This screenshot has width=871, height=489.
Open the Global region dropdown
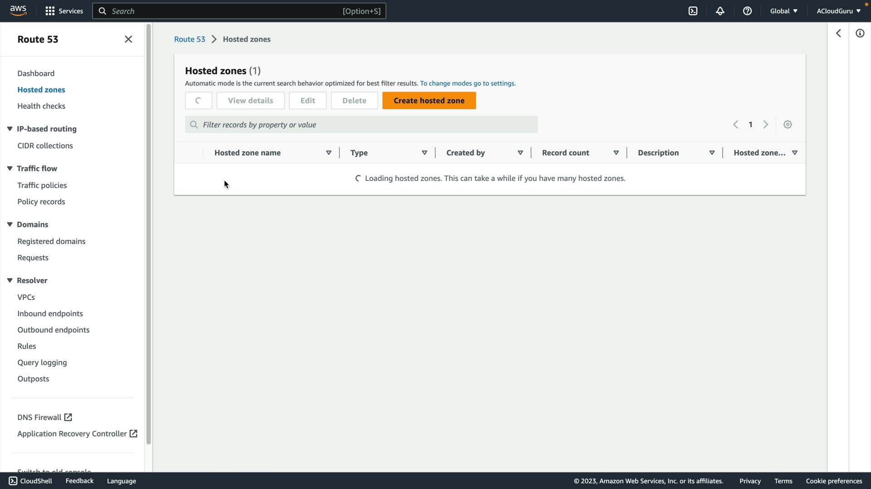point(783,11)
